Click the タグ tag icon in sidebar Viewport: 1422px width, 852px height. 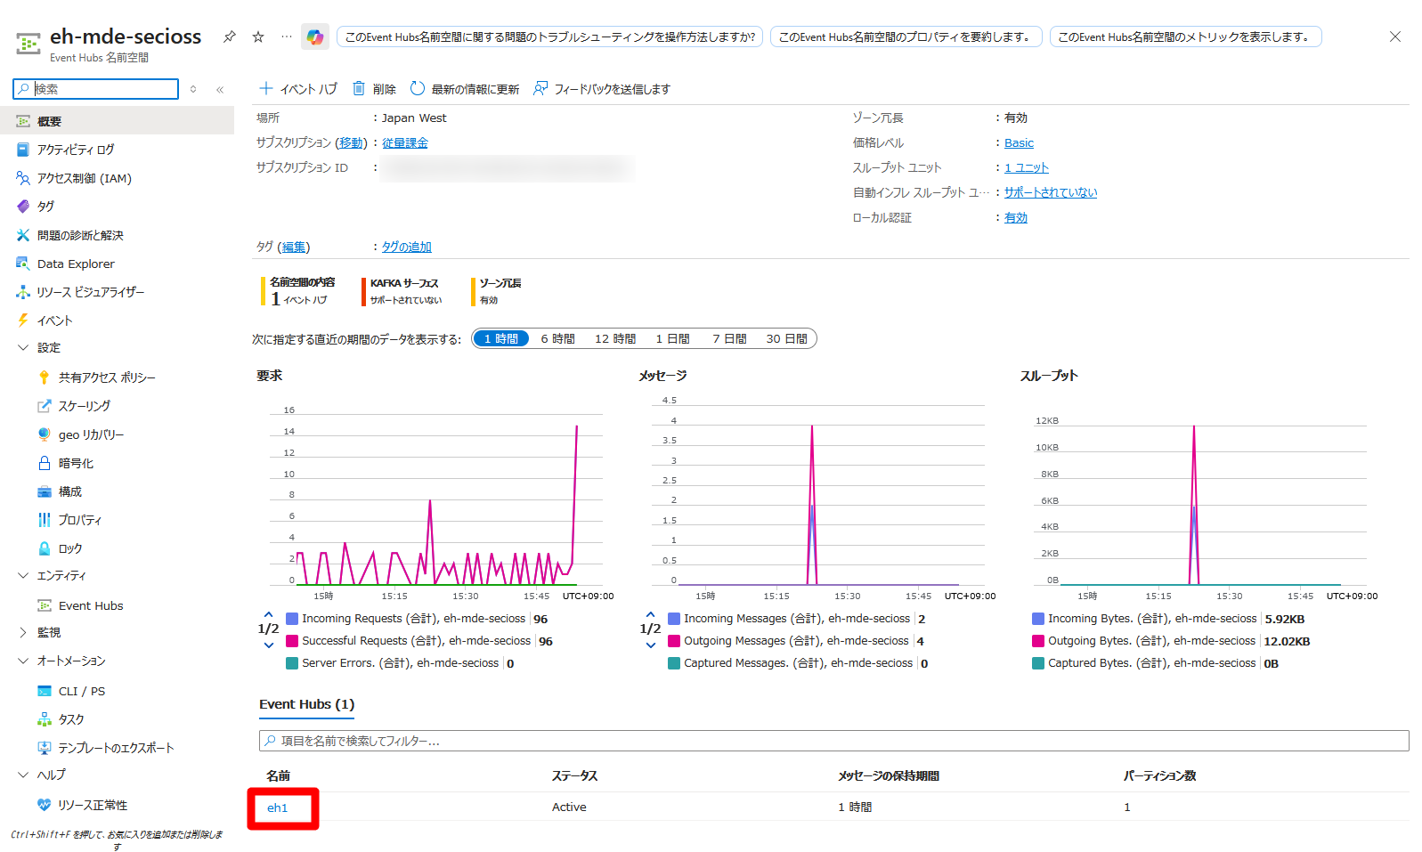click(23, 206)
